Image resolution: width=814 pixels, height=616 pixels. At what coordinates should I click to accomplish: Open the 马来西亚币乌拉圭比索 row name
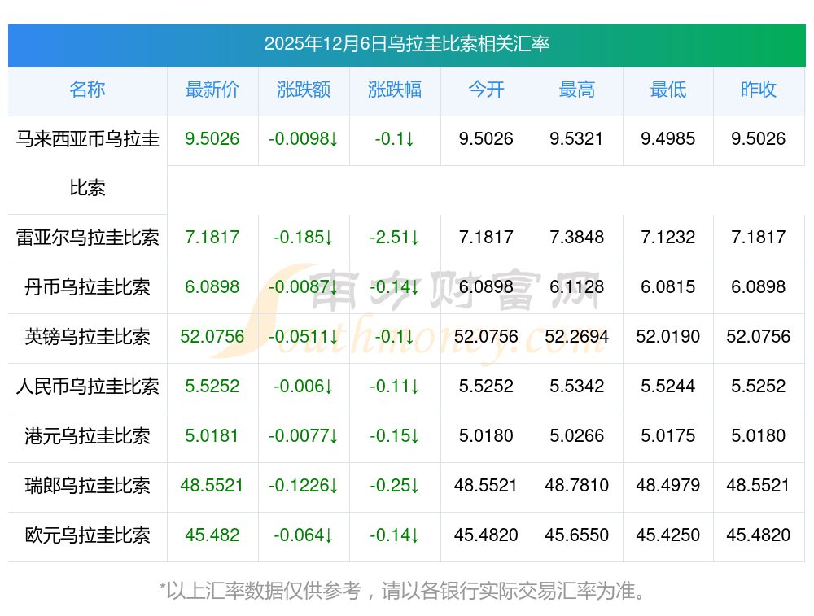tap(87, 164)
